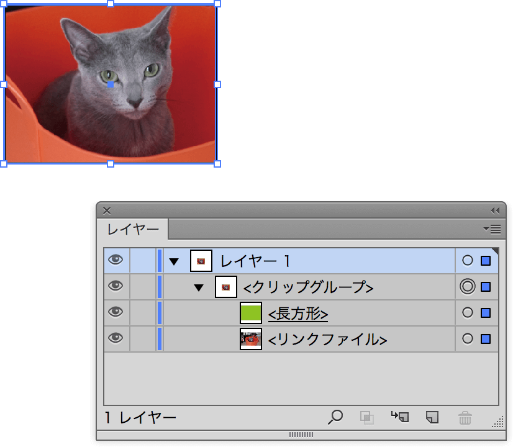Collapse レイヤー 1 disclosure triangle
This screenshot has height=447, width=513.
click(x=174, y=261)
